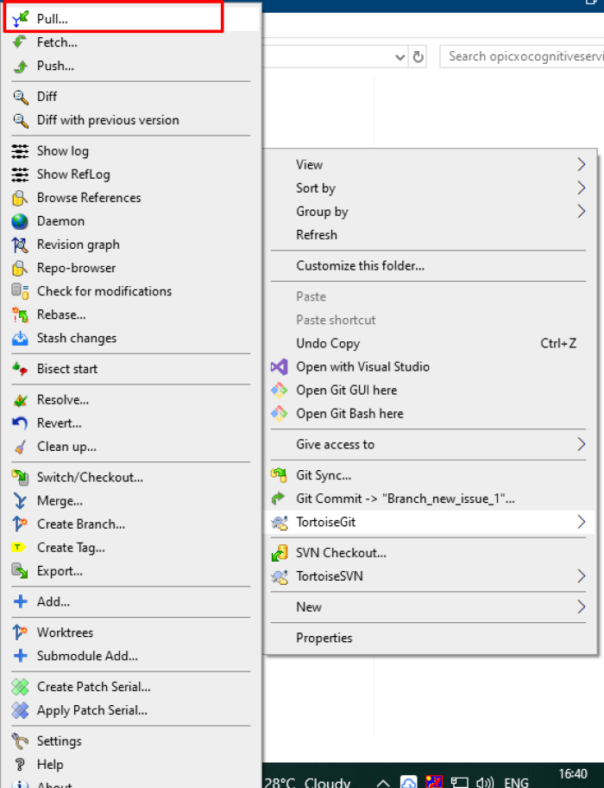Select Undo Copy entry
604x788 pixels.
coord(328,344)
